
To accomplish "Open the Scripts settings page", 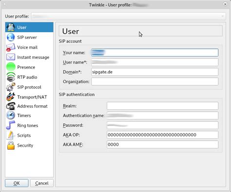I will 29,135.
